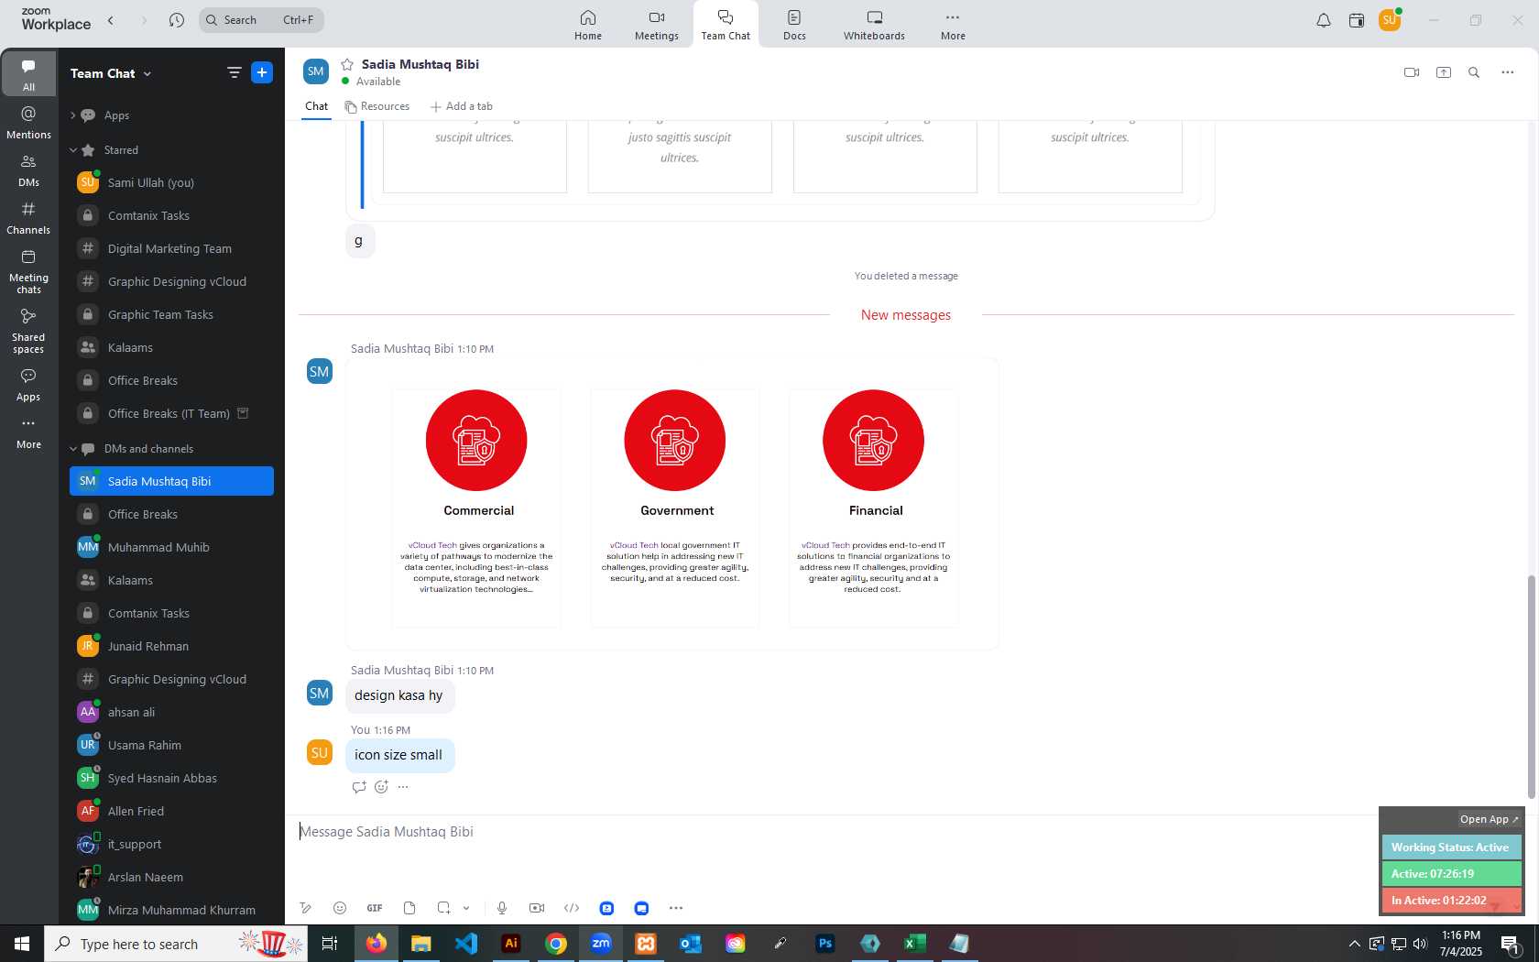Star the Sadia Mushtaq Bibi chat
The height and width of the screenshot is (962, 1539).
(347, 64)
